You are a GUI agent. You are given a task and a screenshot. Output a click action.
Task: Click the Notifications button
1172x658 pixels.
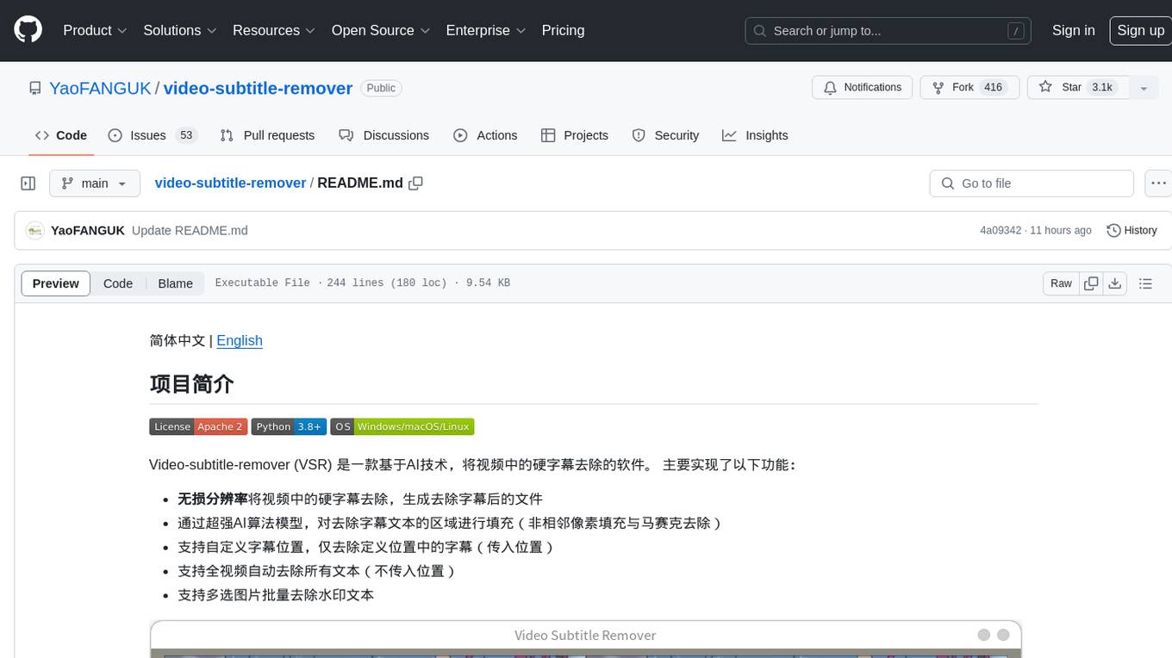click(863, 87)
